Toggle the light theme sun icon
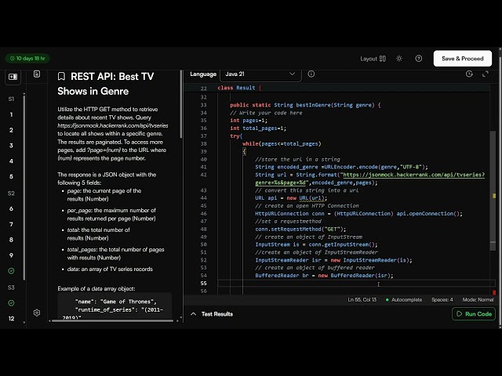The image size is (502, 376). point(399,59)
